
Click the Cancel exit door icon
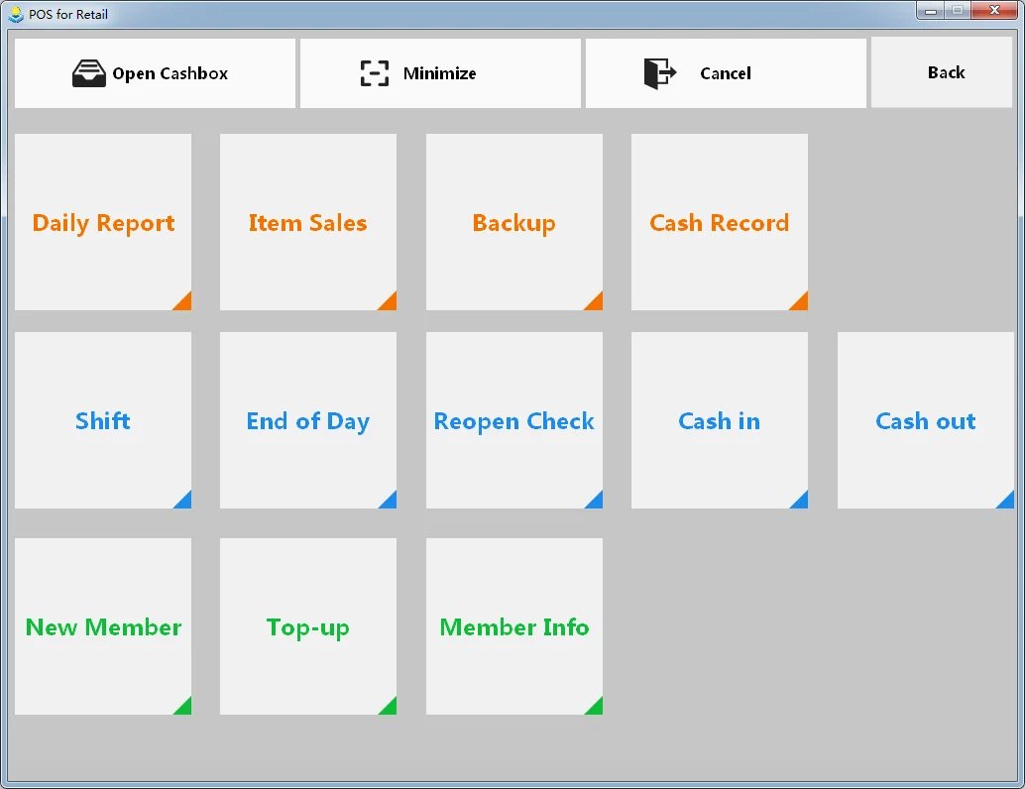659,73
